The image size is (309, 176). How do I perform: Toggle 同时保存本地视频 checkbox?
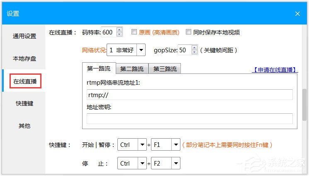[x=188, y=32]
